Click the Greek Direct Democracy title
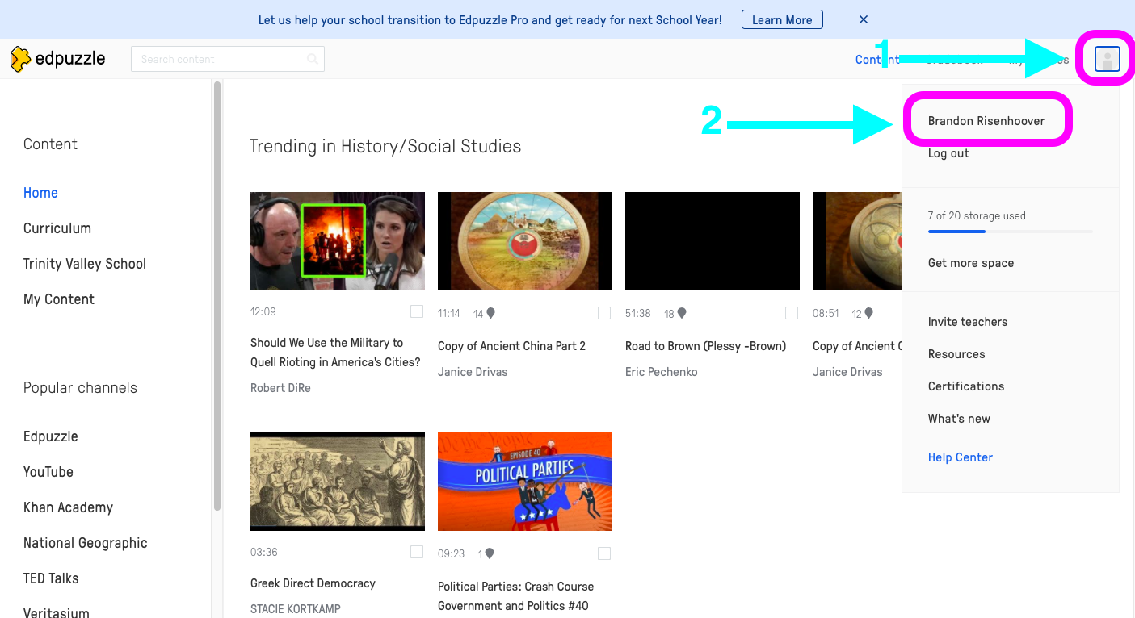Screen dimensions: 1135x618 (313, 583)
